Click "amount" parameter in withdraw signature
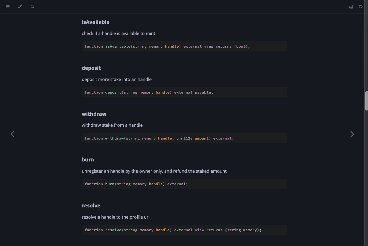Image resolution: width=368 pixels, height=246 pixels. (x=202, y=138)
